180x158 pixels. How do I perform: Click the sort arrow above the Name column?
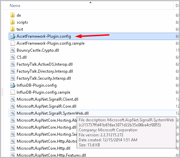pyautogui.click(x=90, y=2)
